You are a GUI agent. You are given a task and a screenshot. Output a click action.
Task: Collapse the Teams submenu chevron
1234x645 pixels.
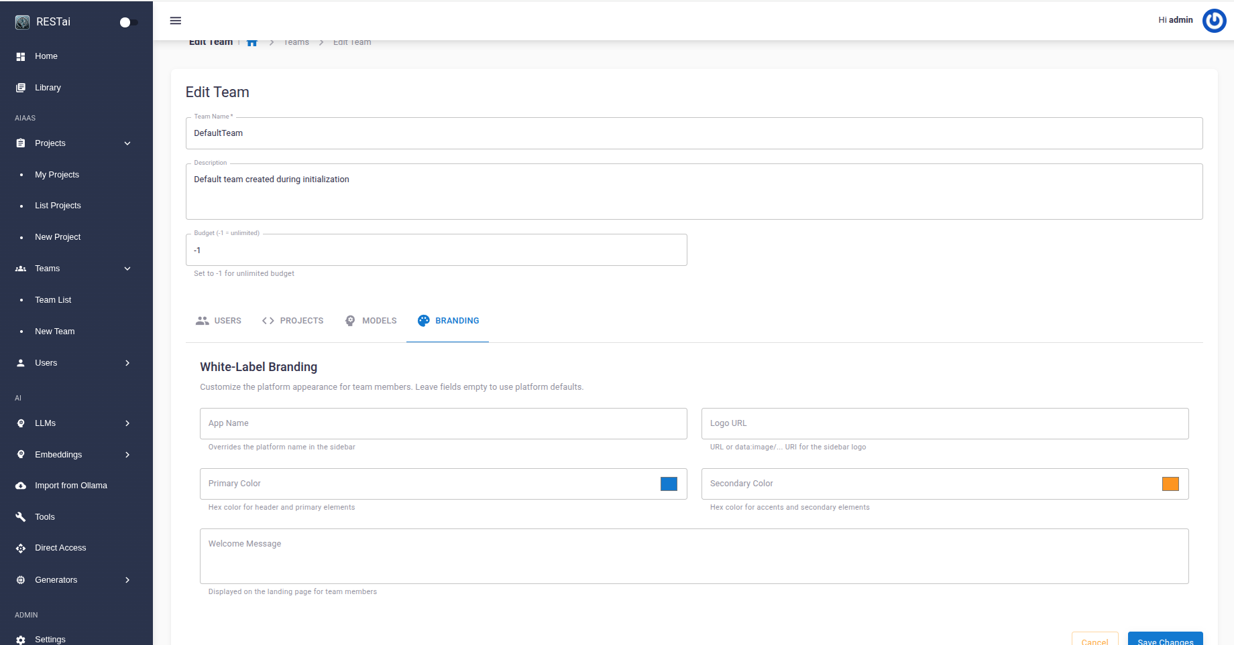[127, 269]
